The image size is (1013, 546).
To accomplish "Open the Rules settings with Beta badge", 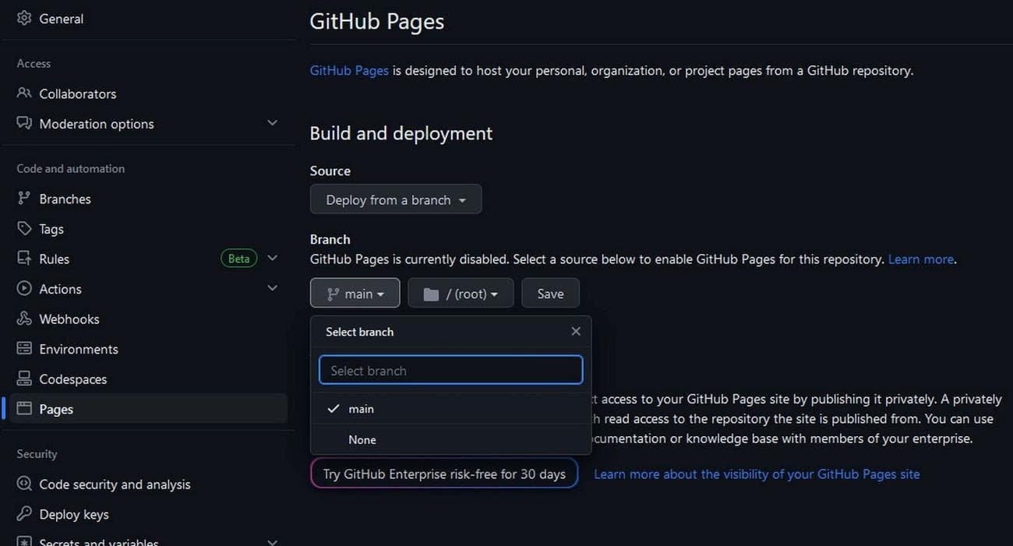I will coord(55,258).
